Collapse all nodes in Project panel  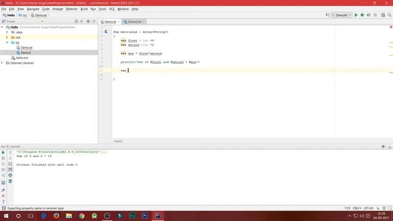(x=82, y=21)
